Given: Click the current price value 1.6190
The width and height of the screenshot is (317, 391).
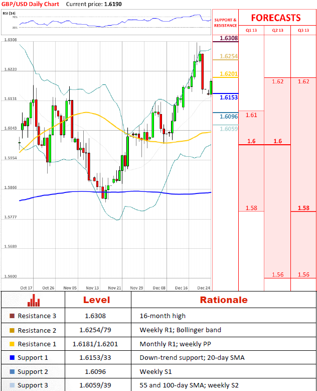Looking at the screenshot, I should click(113, 4).
